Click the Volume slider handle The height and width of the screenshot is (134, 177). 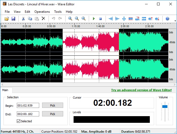tap(165, 107)
